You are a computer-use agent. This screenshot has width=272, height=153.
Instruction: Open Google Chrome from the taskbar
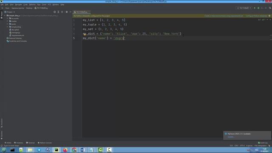coord(74,150)
